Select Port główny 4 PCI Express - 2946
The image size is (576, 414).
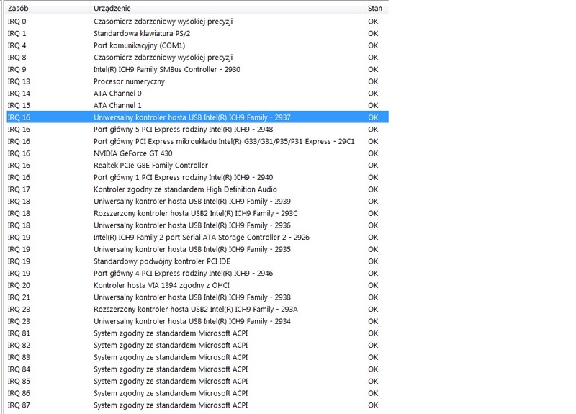(197, 274)
